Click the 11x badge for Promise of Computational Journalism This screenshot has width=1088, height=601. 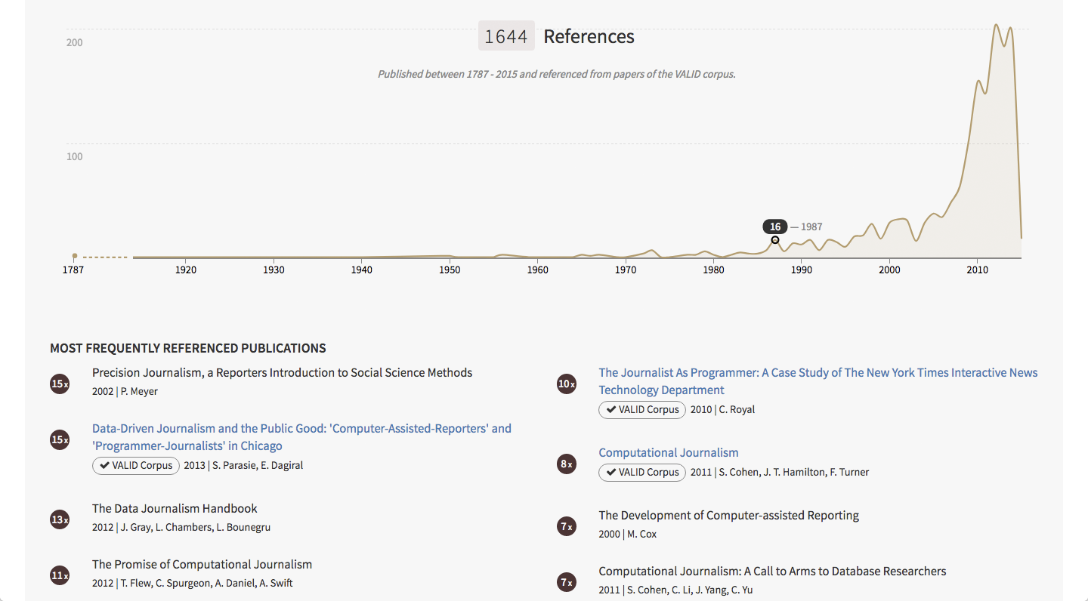(60, 575)
